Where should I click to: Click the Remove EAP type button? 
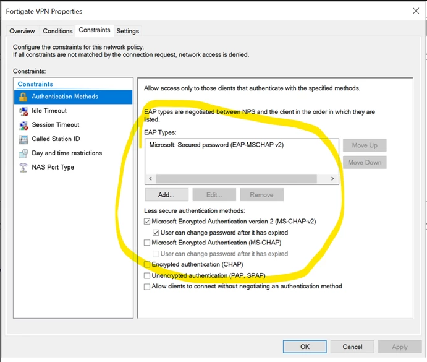point(262,195)
